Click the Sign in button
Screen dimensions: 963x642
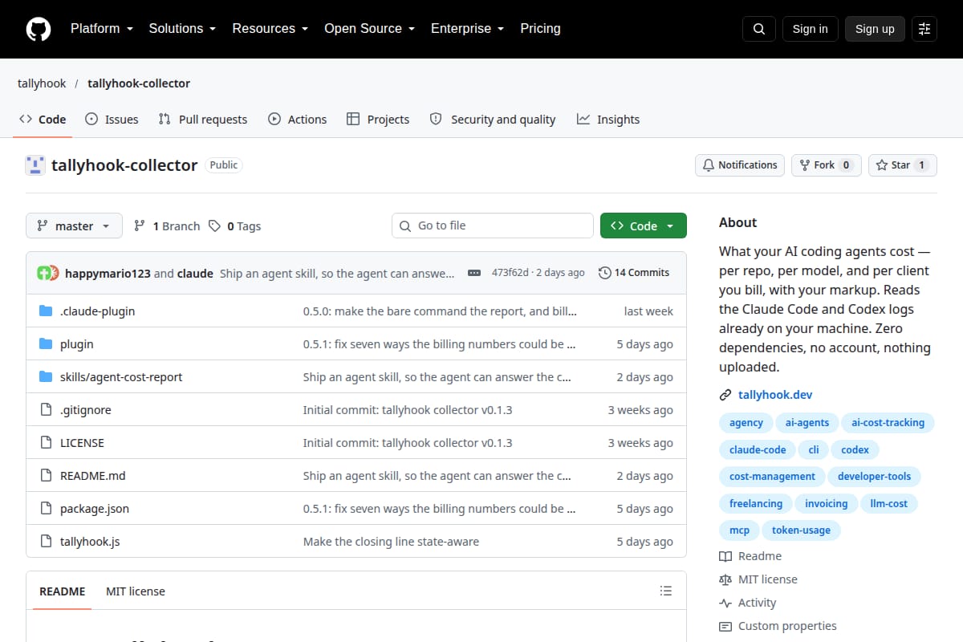(x=810, y=29)
